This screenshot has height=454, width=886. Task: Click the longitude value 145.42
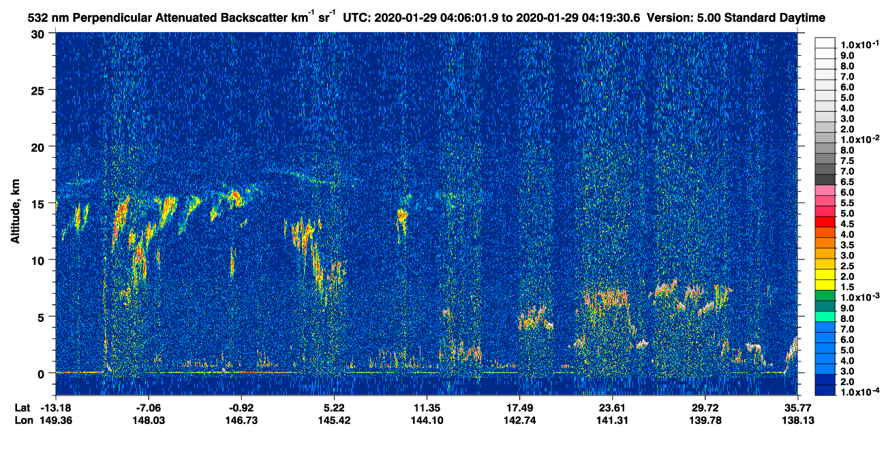point(335,421)
